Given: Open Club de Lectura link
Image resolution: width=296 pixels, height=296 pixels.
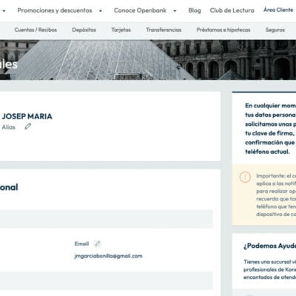Looking at the screenshot, I should pyautogui.click(x=232, y=10).
